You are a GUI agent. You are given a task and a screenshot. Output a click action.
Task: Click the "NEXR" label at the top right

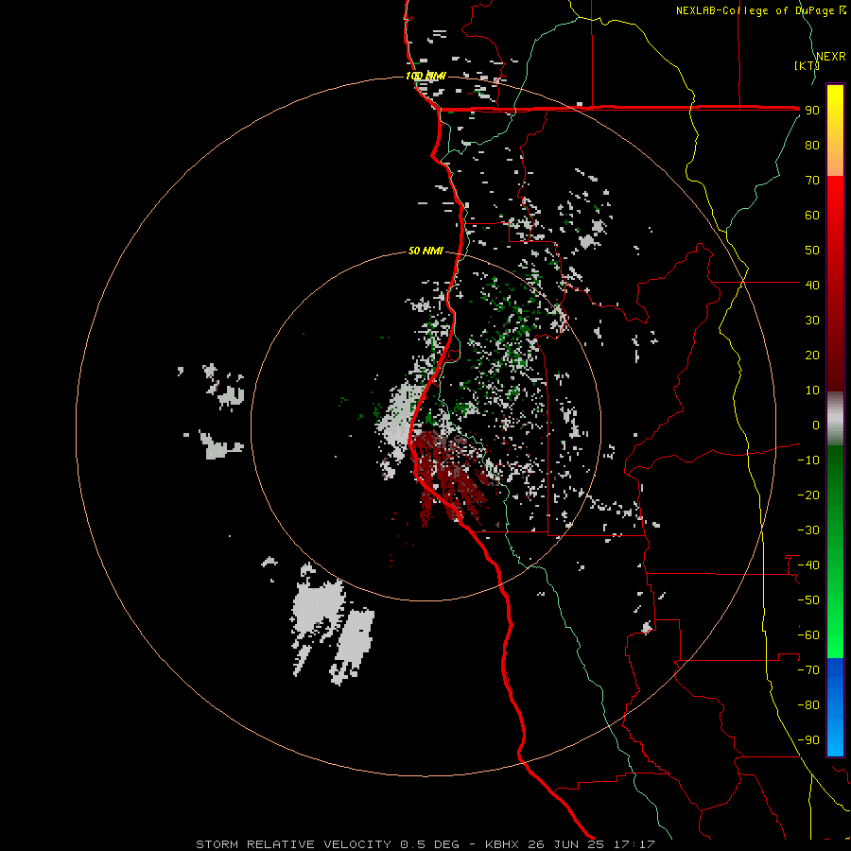[831, 57]
